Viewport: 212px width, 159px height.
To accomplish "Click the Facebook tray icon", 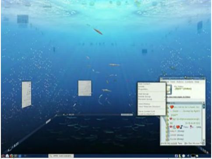I will (x=176, y=156).
